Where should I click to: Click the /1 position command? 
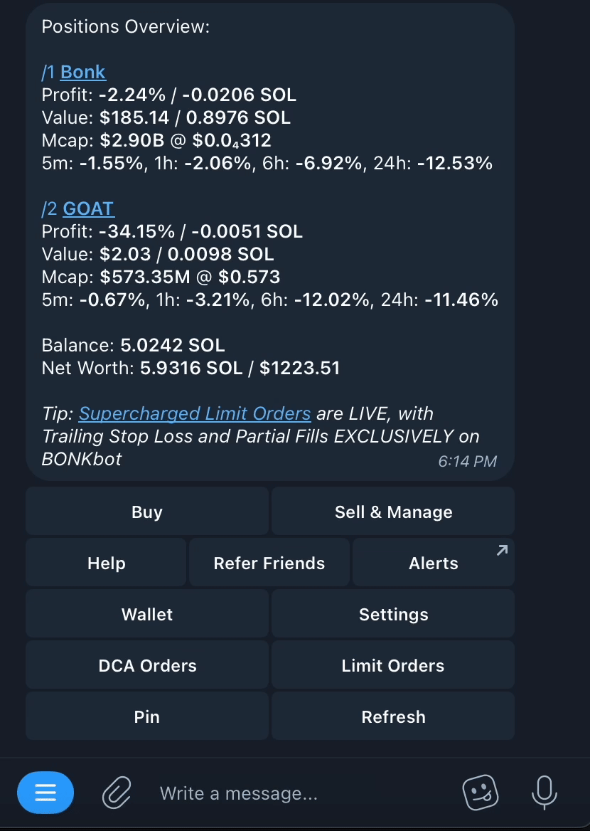[48, 73]
